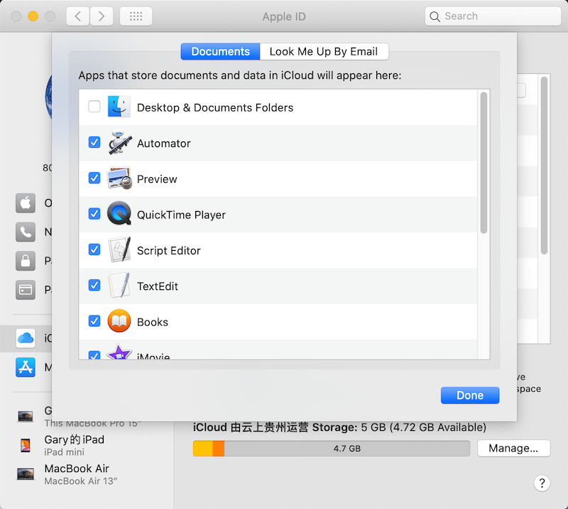The width and height of the screenshot is (568, 509).
Task: Open the padlock sidebar item
Action: [26, 261]
